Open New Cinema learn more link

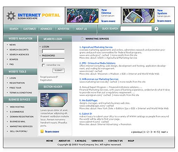tap(108, 21)
